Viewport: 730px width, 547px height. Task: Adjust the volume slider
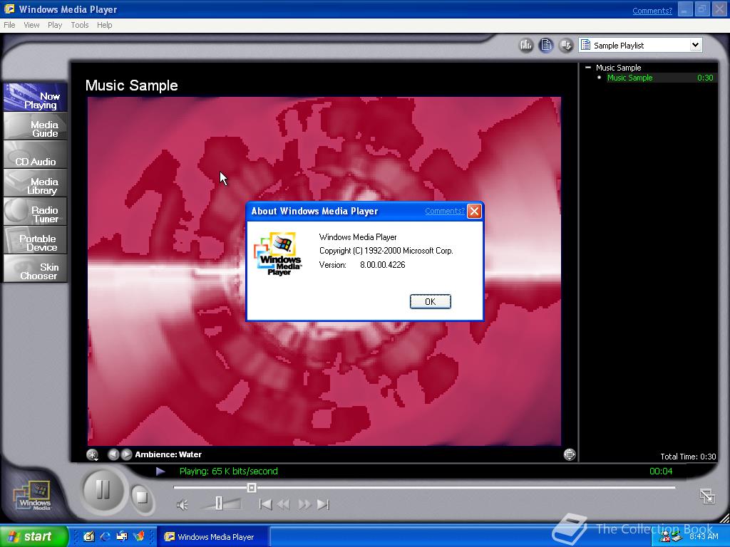click(219, 504)
